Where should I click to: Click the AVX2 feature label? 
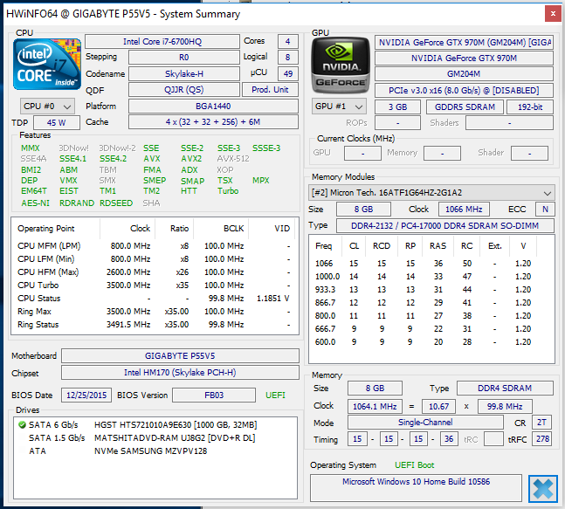[x=191, y=159]
